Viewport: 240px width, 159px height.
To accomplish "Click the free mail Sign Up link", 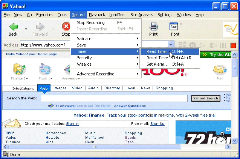I will click(157, 124).
